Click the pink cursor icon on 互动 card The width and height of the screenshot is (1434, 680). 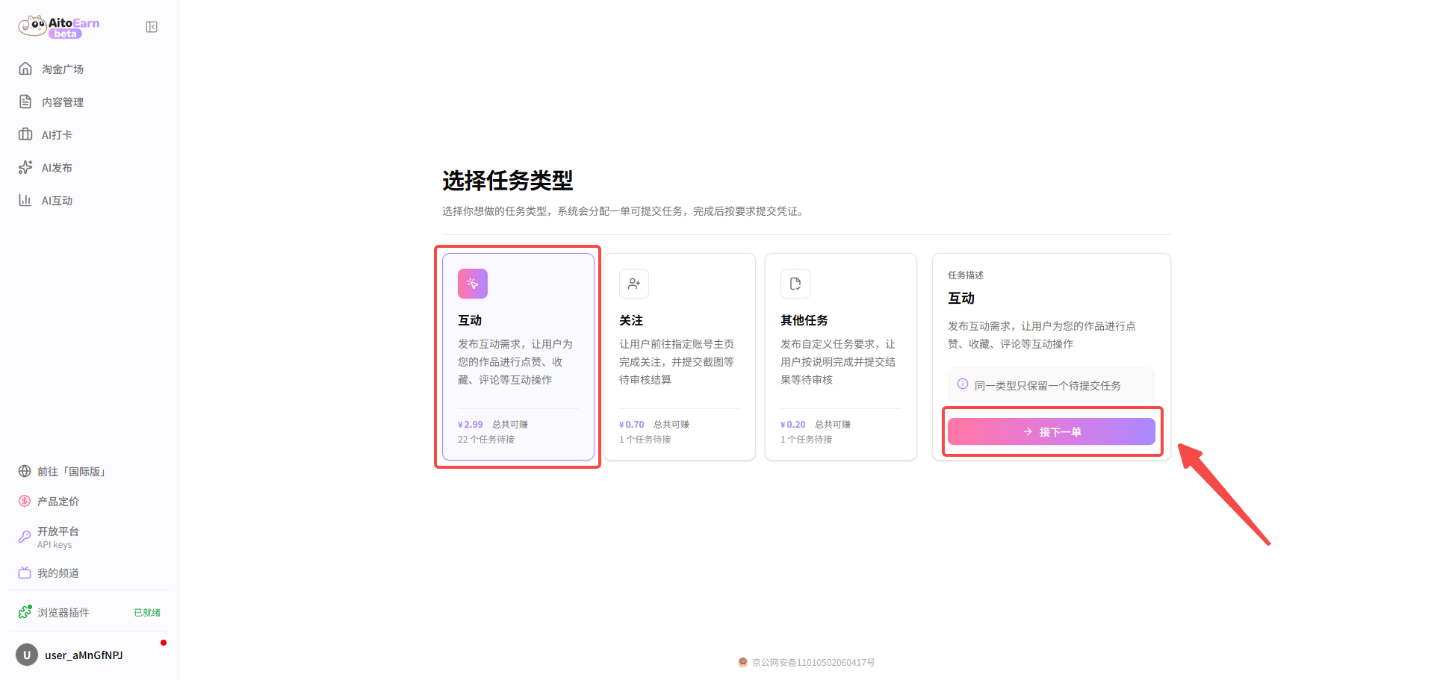click(473, 284)
